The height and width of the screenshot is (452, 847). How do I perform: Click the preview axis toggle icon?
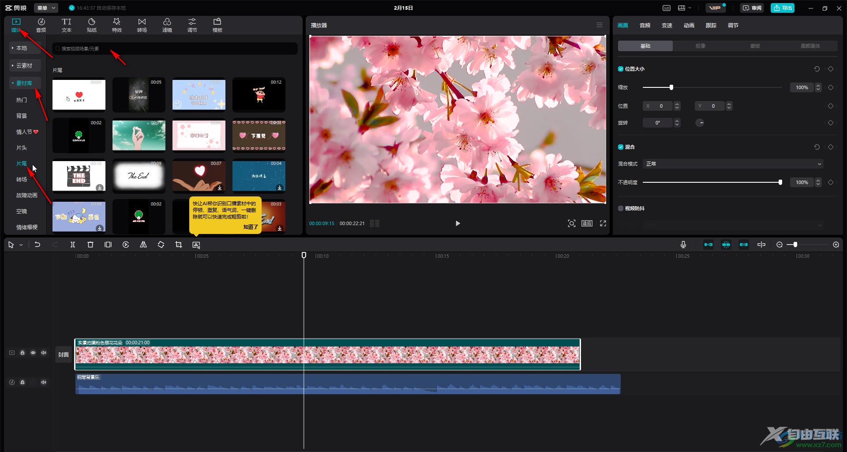point(761,245)
